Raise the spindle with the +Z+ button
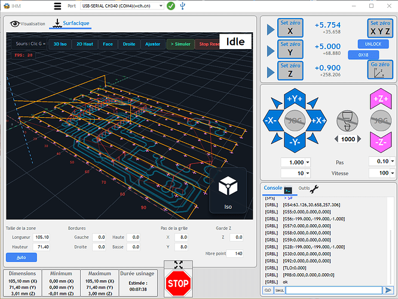Screen dimensions: 398x299 pos(381,99)
